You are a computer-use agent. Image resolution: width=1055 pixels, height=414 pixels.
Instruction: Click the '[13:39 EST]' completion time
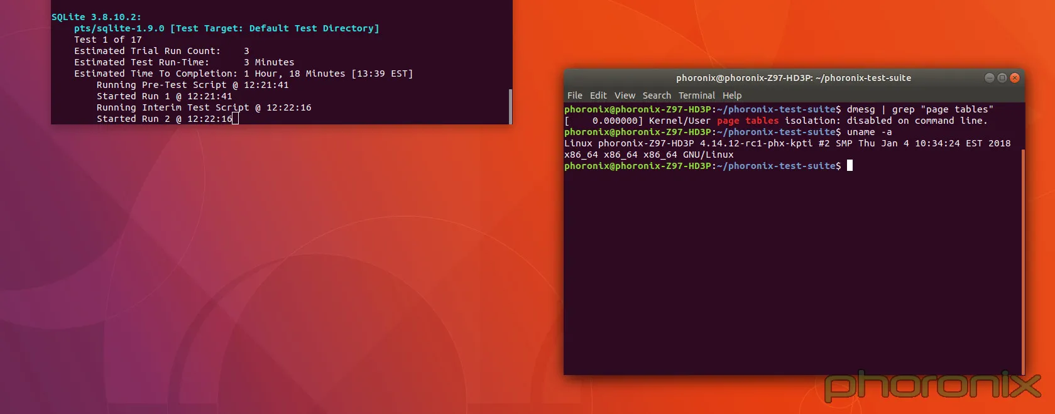[382, 74]
